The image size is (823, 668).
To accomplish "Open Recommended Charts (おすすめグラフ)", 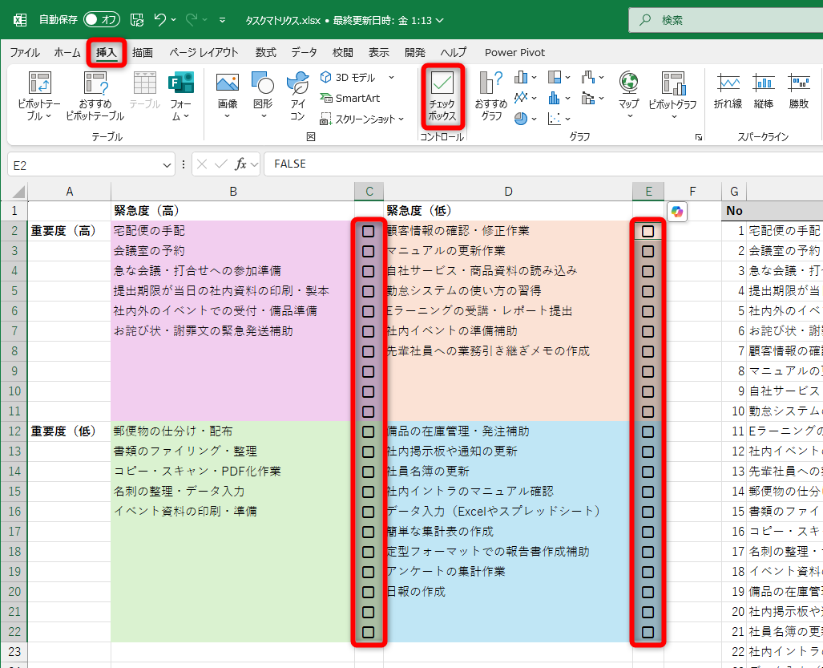I will tap(491, 95).
